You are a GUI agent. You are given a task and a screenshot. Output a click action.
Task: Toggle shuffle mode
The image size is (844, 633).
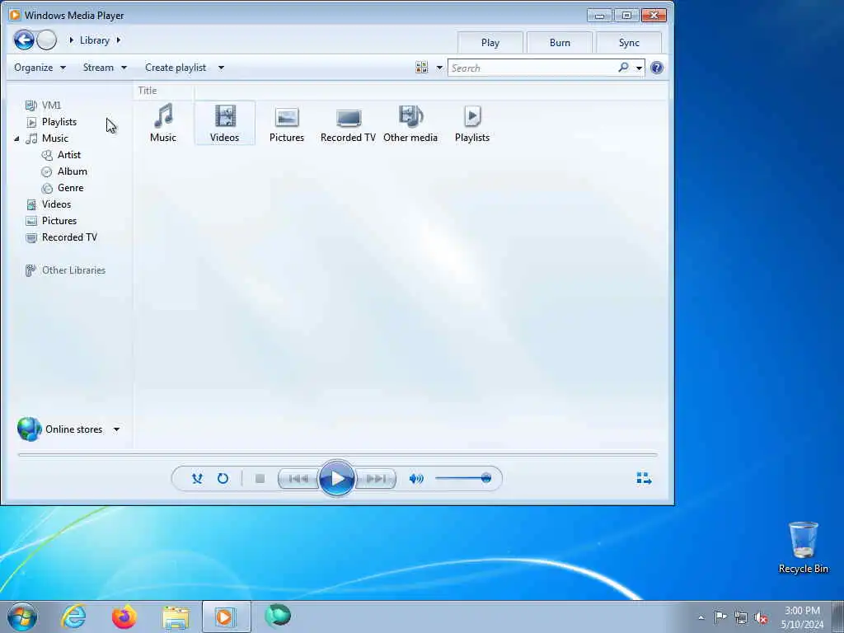pos(197,479)
